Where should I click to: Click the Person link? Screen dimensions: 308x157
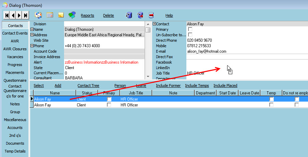pyautogui.click(x=120, y=86)
